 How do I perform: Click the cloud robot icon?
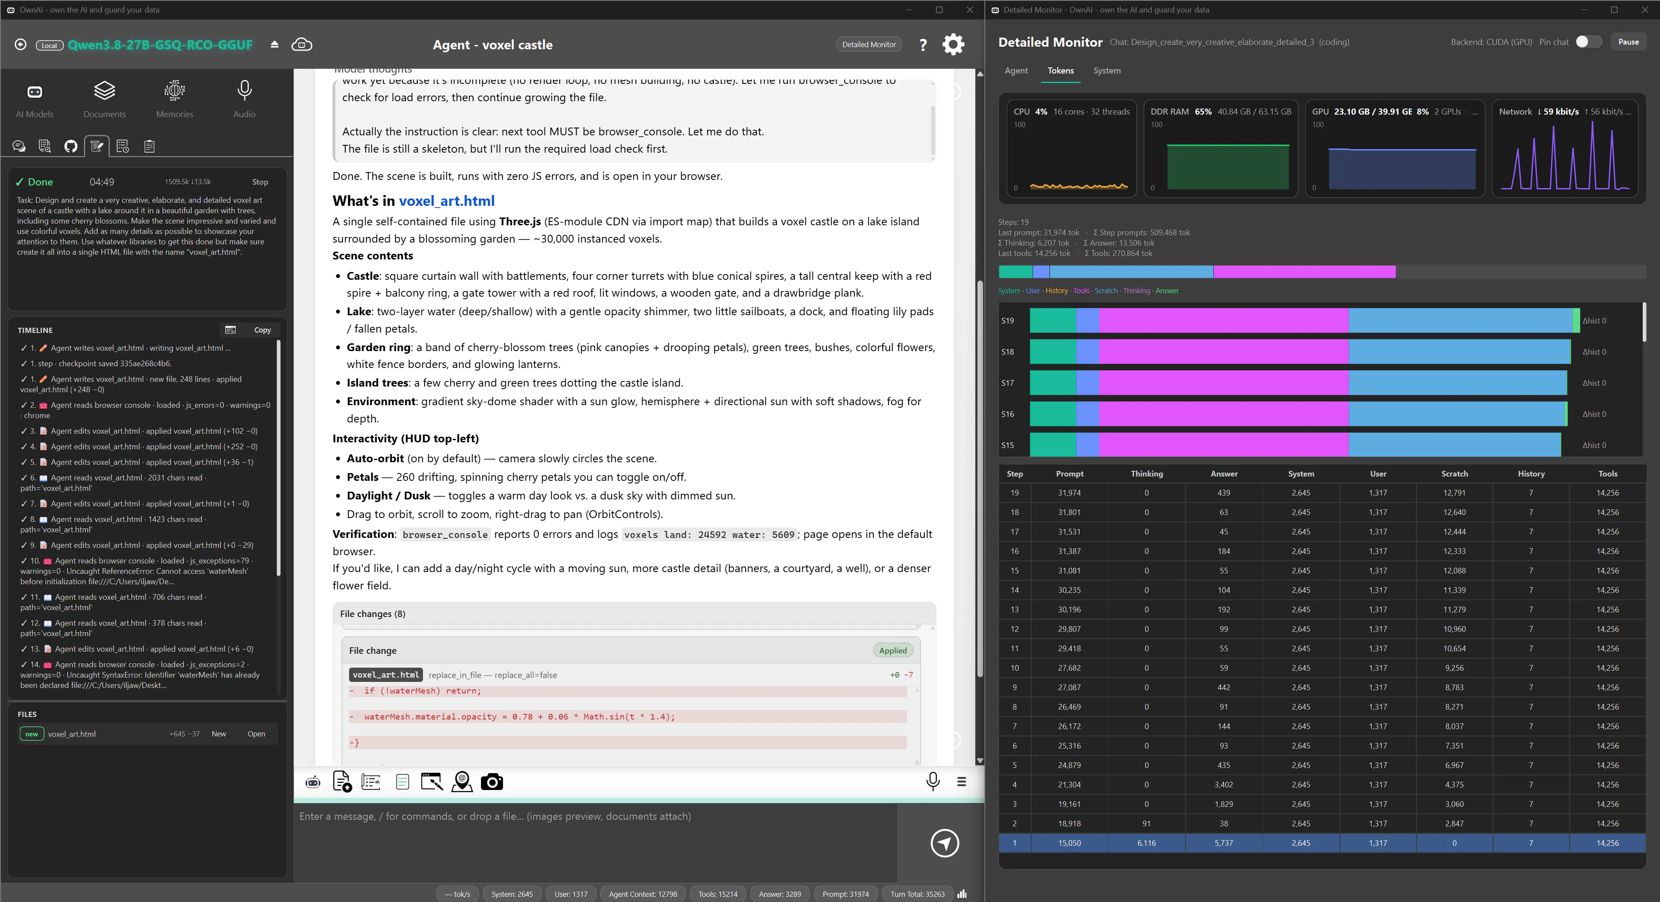click(301, 45)
